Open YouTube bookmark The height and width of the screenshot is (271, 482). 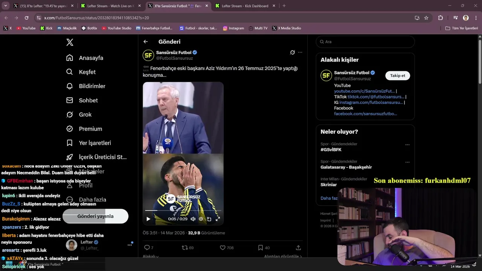coord(26,28)
